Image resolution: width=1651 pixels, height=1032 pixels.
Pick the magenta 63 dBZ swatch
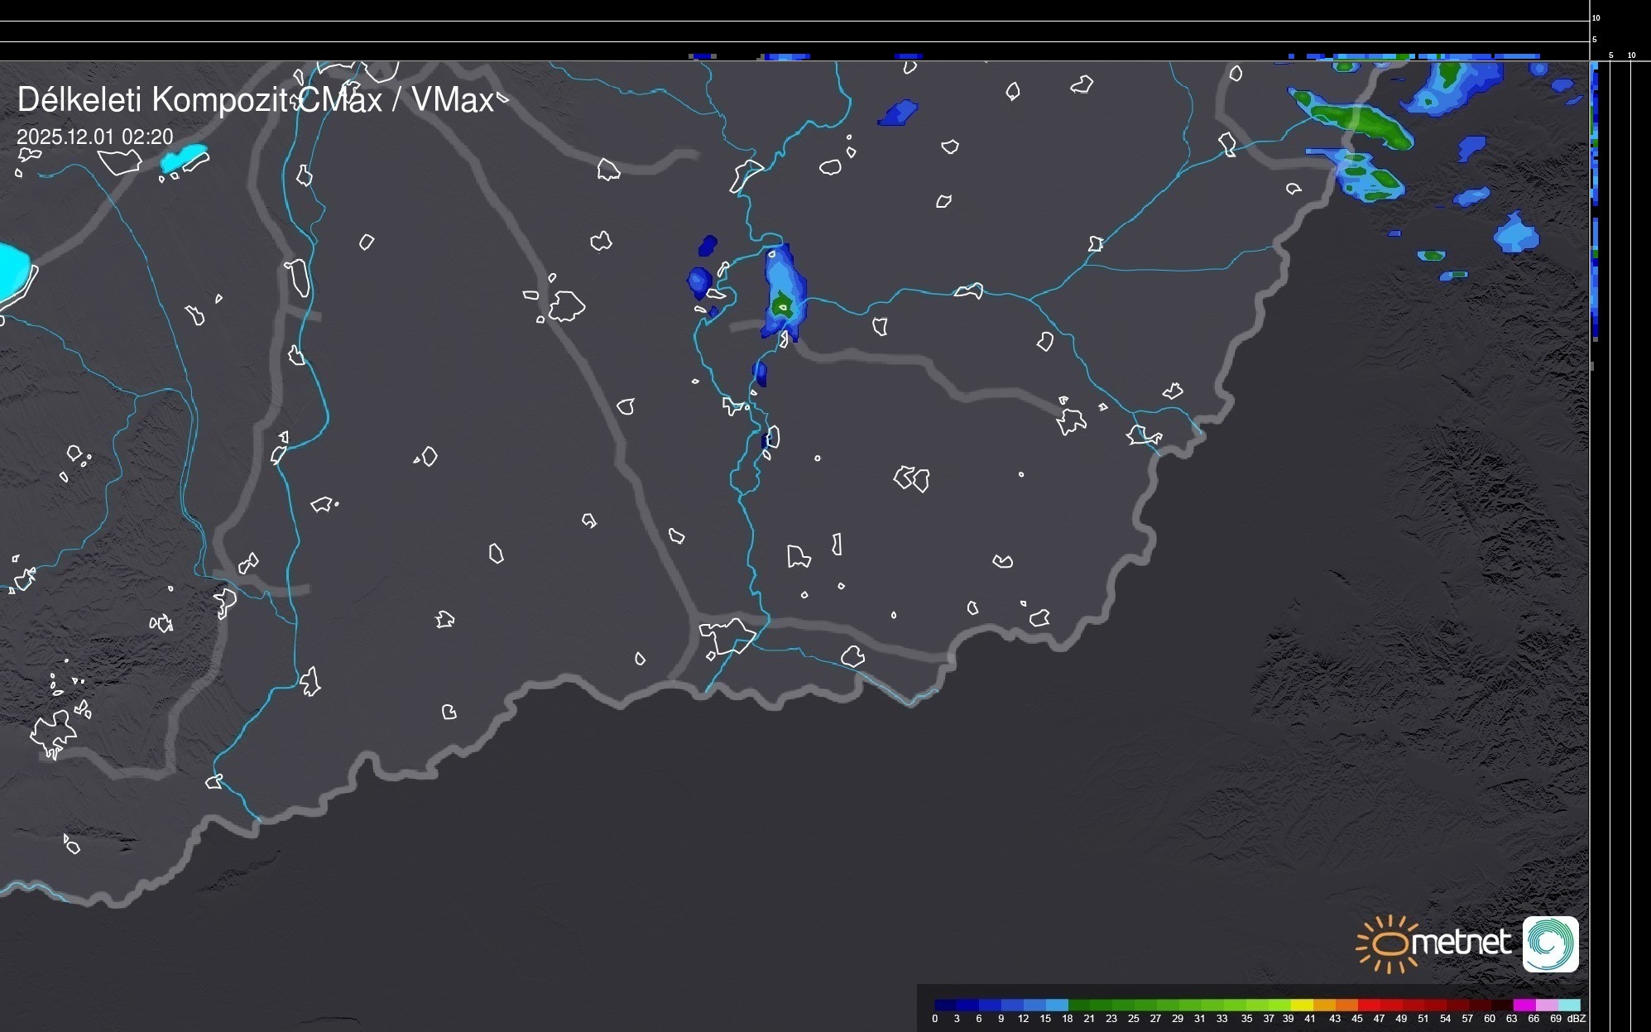click(1524, 1005)
